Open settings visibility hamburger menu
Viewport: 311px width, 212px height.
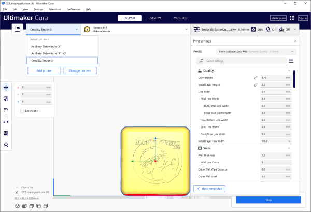tap(291, 61)
